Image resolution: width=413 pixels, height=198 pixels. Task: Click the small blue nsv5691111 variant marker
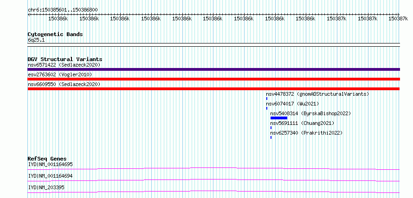tap(271, 128)
